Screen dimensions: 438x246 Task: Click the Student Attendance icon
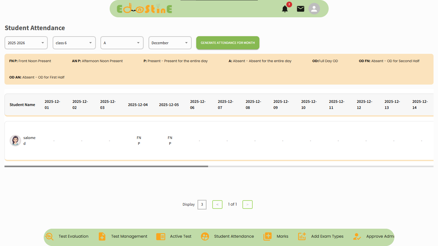pos(205,236)
